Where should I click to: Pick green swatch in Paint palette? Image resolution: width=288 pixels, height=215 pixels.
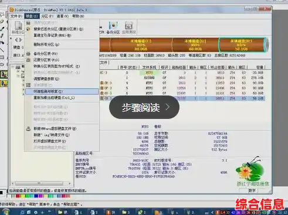click(27, 196)
